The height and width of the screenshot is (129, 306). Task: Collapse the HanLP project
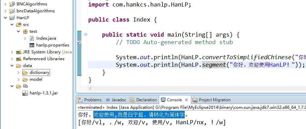click(5, 18)
